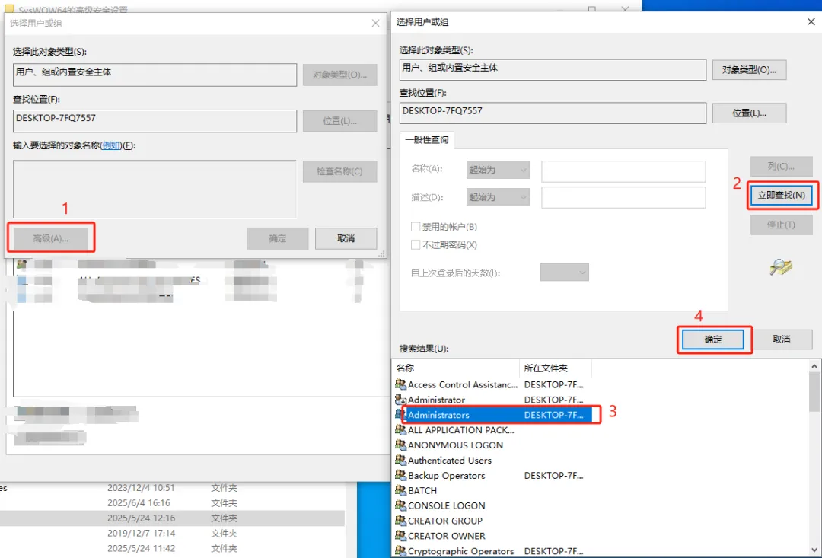Click the object name entry box
The height and width of the screenshot is (558, 822).
155,189
